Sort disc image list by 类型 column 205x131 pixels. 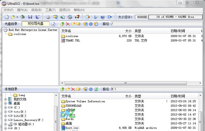coord(149,31)
